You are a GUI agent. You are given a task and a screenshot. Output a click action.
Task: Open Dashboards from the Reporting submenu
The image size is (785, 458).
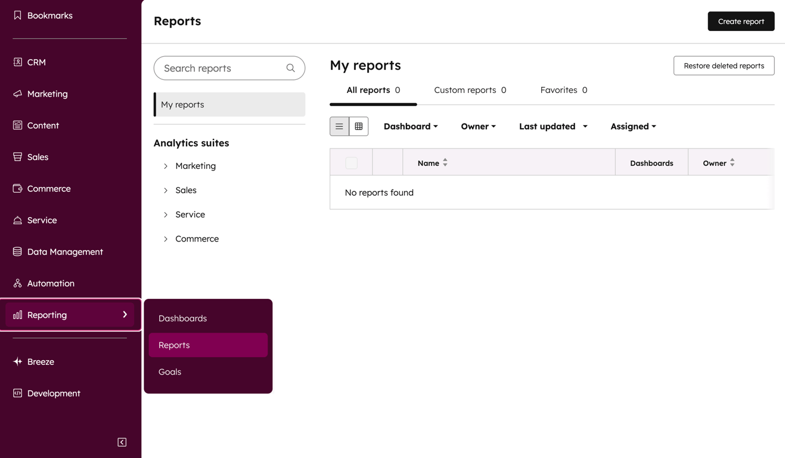[182, 318]
